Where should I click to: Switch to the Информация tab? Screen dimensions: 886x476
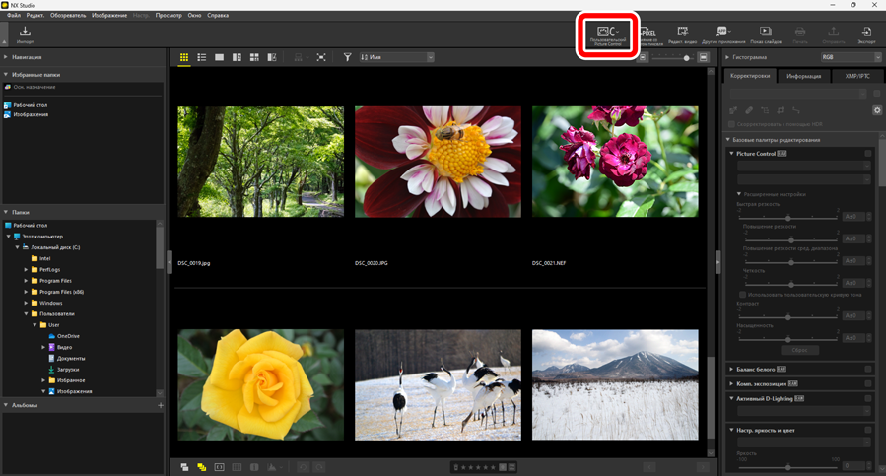tap(803, 76)
